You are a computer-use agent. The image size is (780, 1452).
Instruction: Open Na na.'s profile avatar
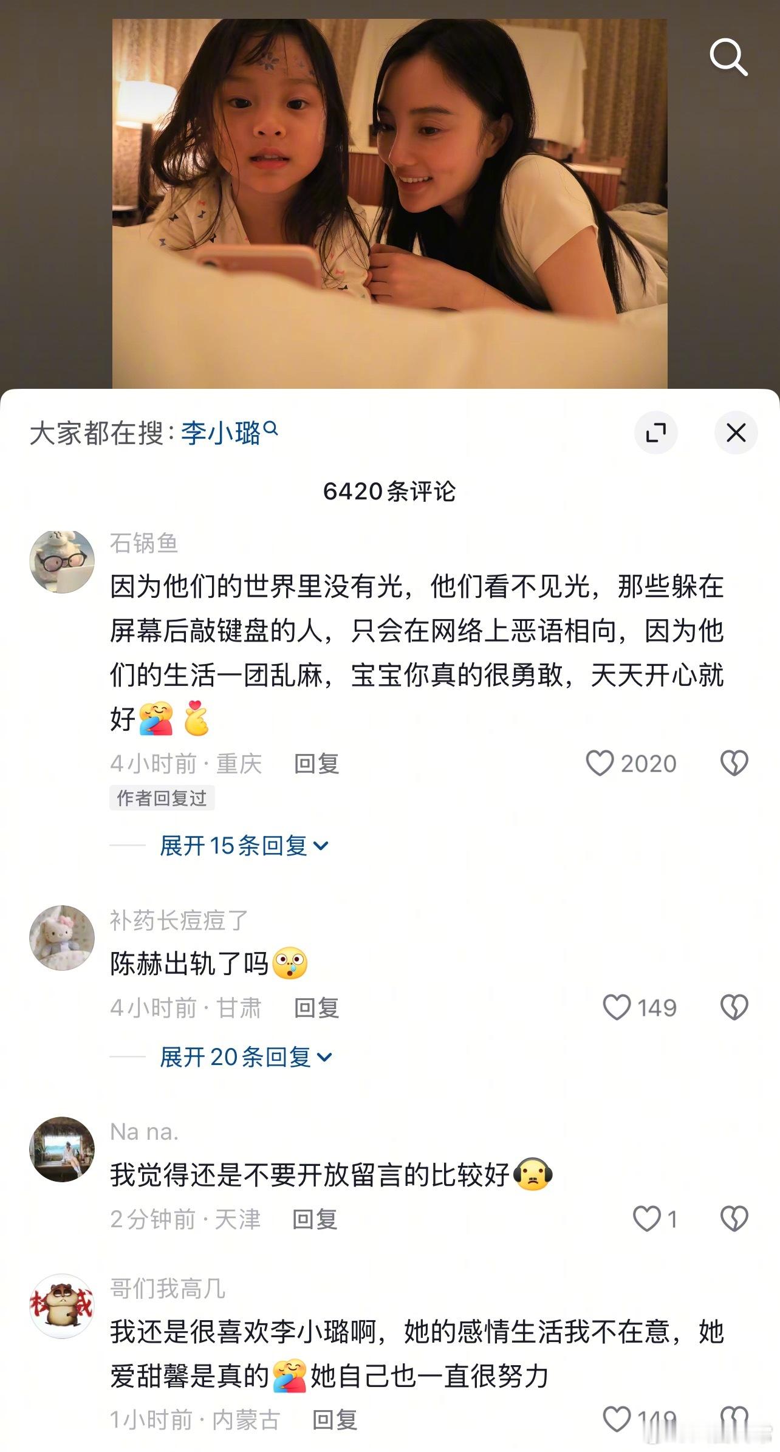point(62,1149)
